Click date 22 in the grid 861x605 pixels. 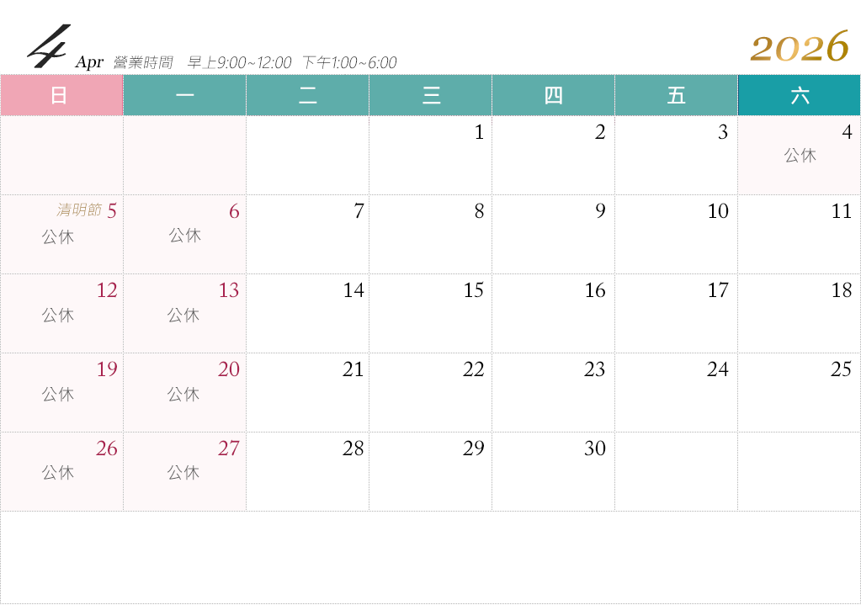[474, 370]
